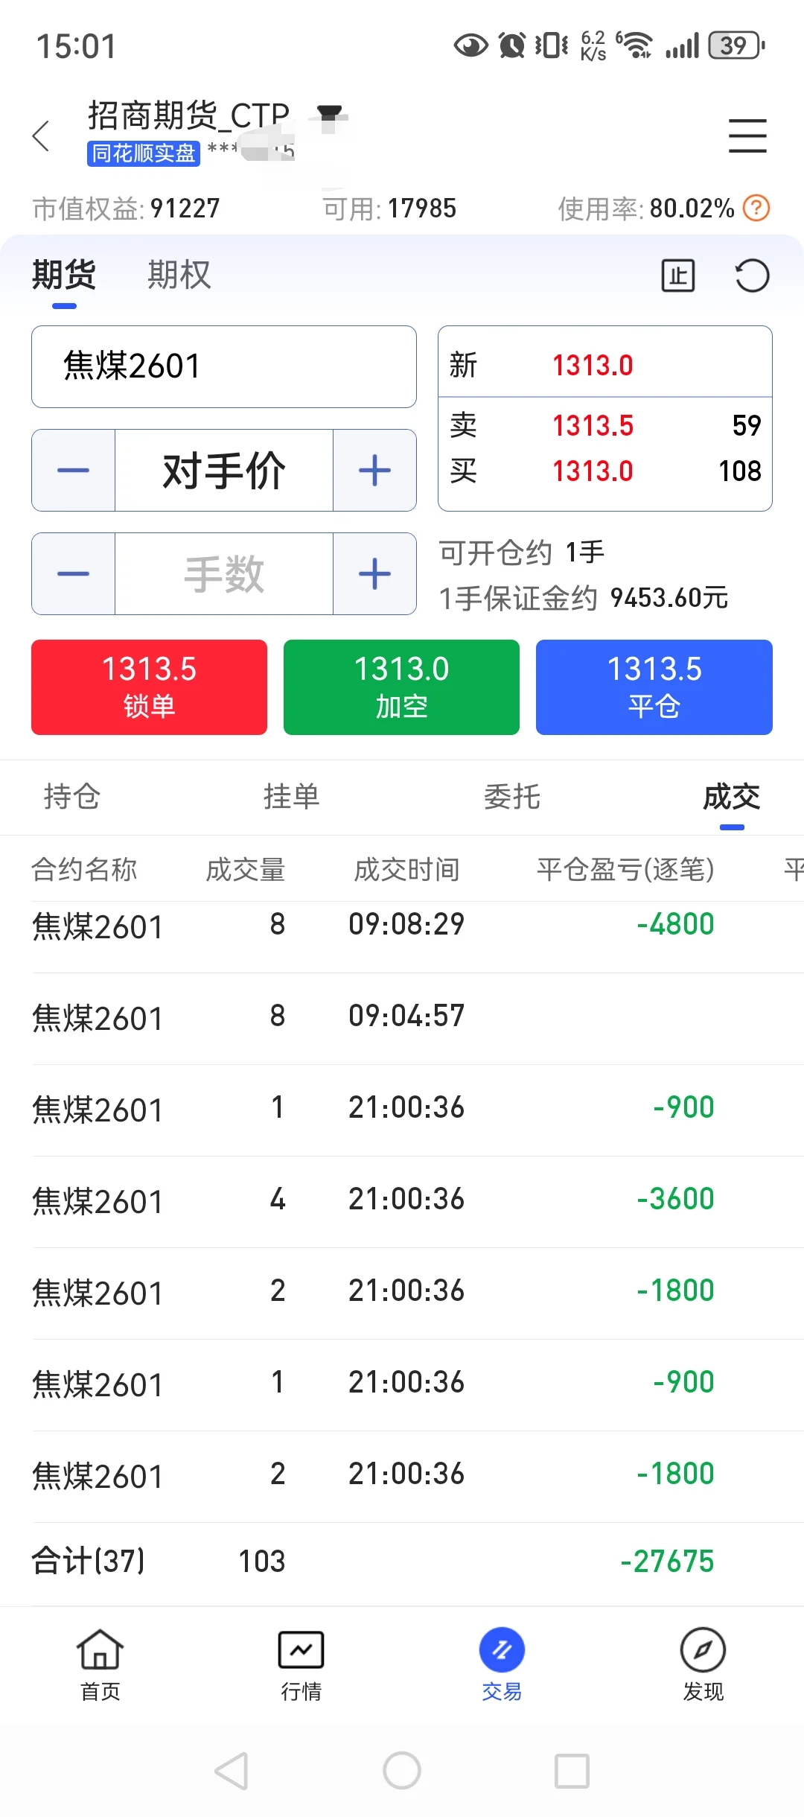
Task: Select 成交 trades tab
Action: 732,797
